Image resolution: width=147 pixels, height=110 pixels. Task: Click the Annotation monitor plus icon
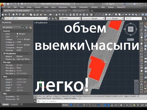(127, 105)
